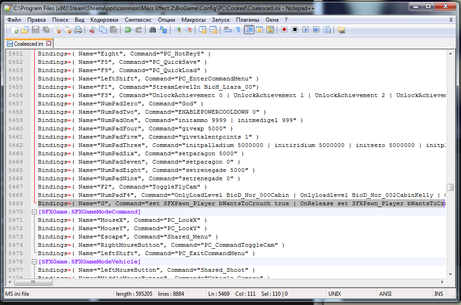
Task: Click the Close All toolbar icon
Action: point(67,30)
